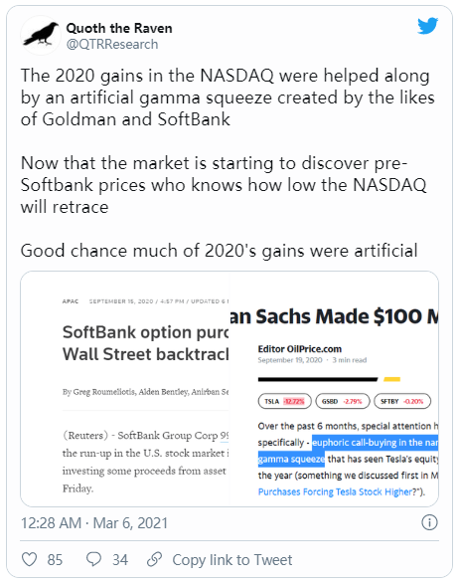
Task: Click the Editor OilPrice.com byline
Action: click(299, 349)
